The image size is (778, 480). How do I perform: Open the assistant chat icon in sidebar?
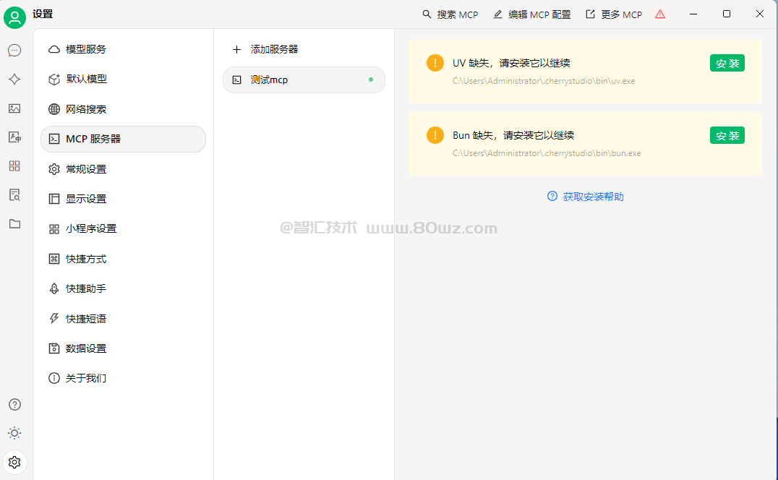14,51
